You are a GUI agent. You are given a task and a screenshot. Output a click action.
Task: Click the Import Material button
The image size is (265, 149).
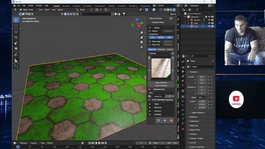coord(161,86)
